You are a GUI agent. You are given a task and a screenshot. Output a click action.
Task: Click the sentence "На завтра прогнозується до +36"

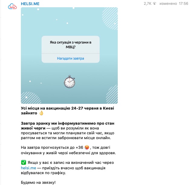click(52, 148)
